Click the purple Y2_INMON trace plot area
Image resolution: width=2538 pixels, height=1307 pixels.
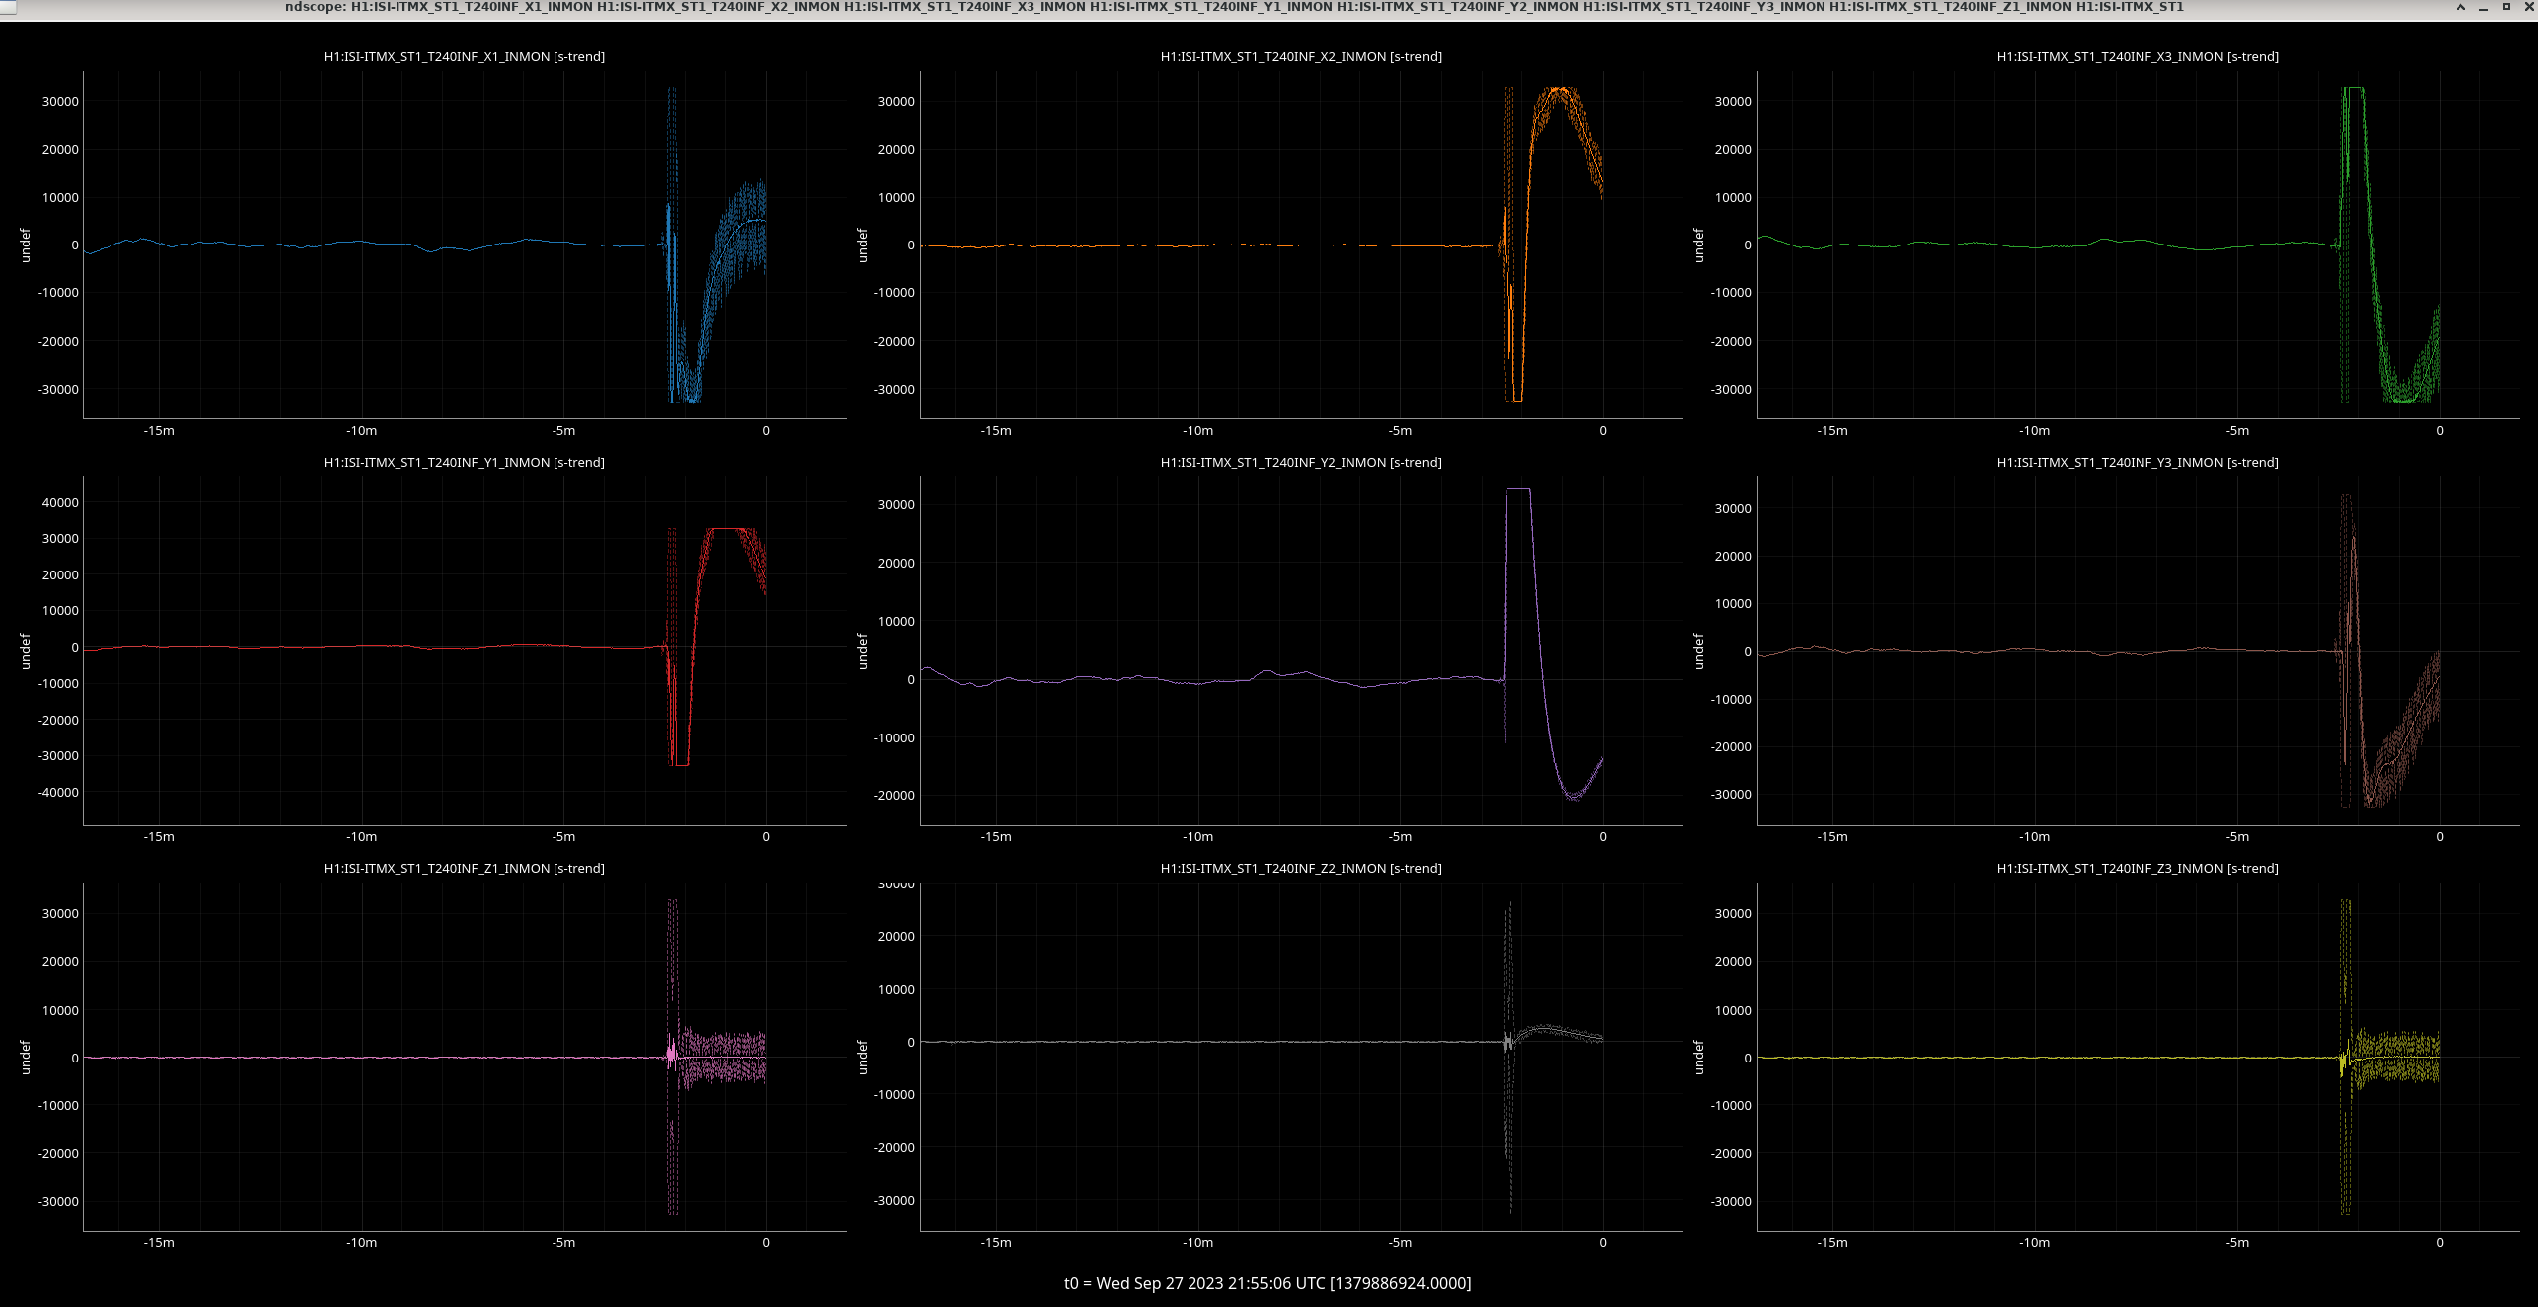click(1302, 650)
